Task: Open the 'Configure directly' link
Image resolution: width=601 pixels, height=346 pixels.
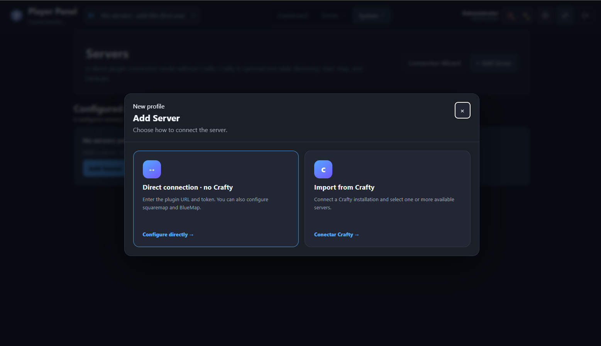Action: coord(168,234)
